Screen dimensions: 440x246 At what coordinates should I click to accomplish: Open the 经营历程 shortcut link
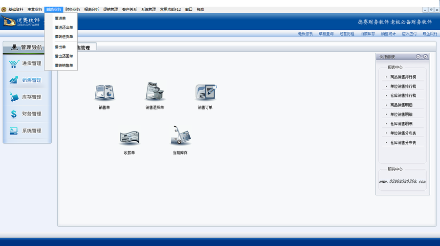pyautogui.click(x=347, y=34)
